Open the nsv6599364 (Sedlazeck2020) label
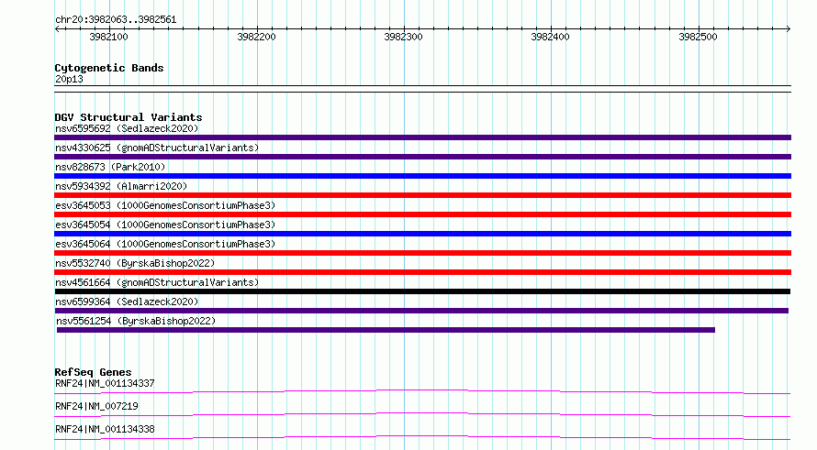Screen dimensions: 817x450 [127, 302]
